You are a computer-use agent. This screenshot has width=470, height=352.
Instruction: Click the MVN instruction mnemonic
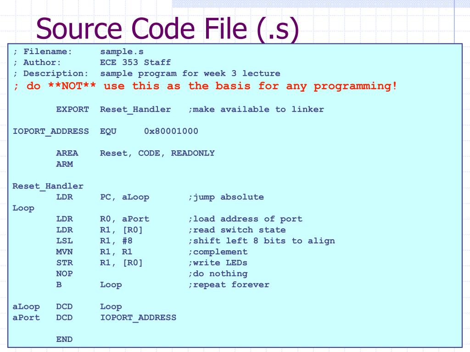(64, 252)
